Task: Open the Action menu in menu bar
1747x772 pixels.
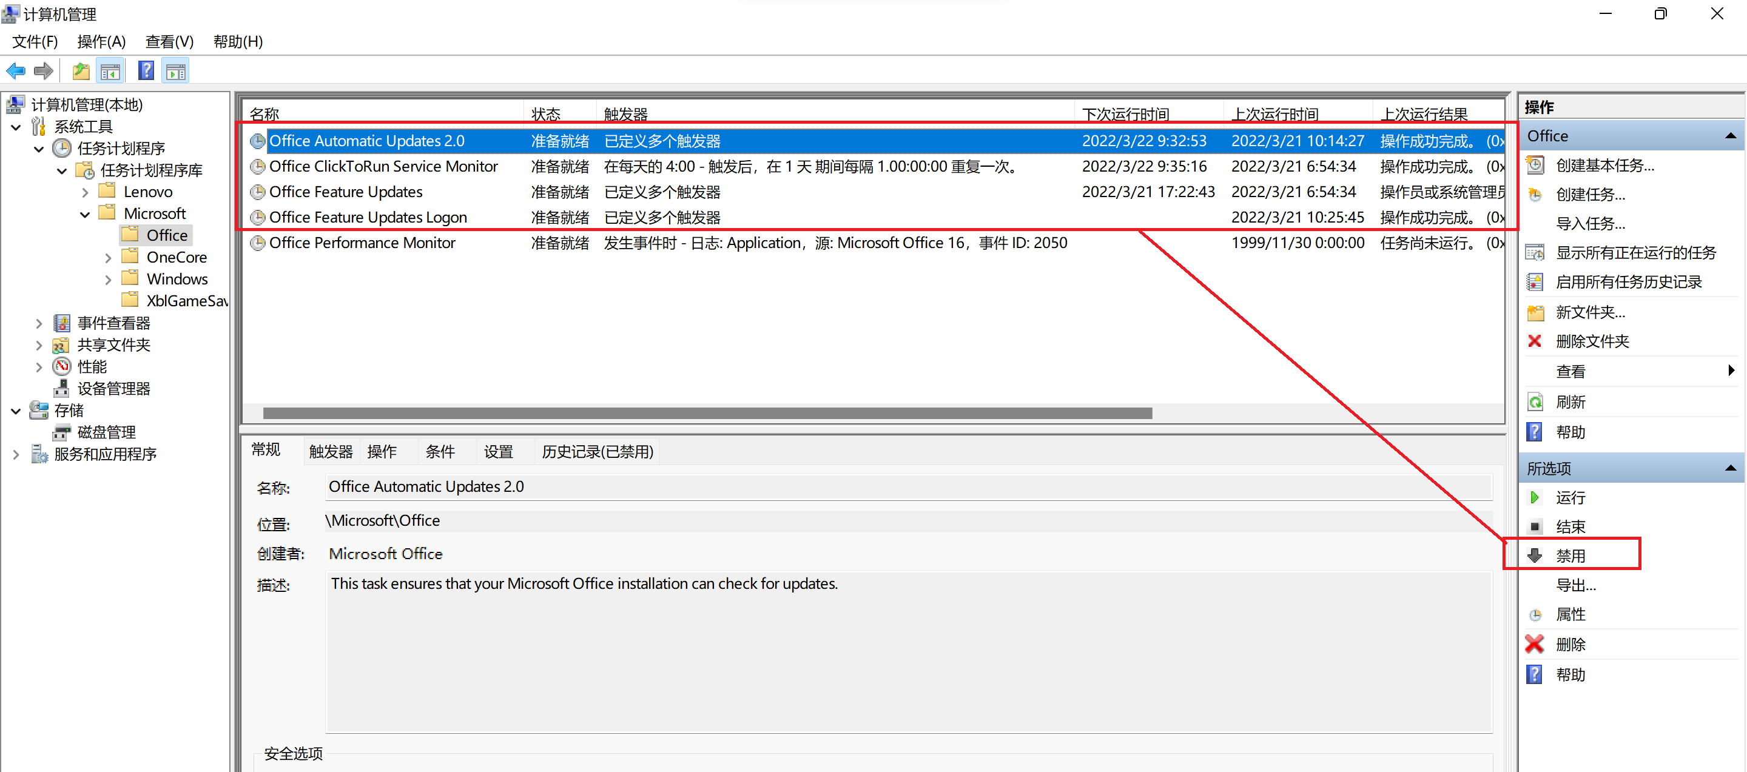Action: pyautogui.click(x=101, y=42)
